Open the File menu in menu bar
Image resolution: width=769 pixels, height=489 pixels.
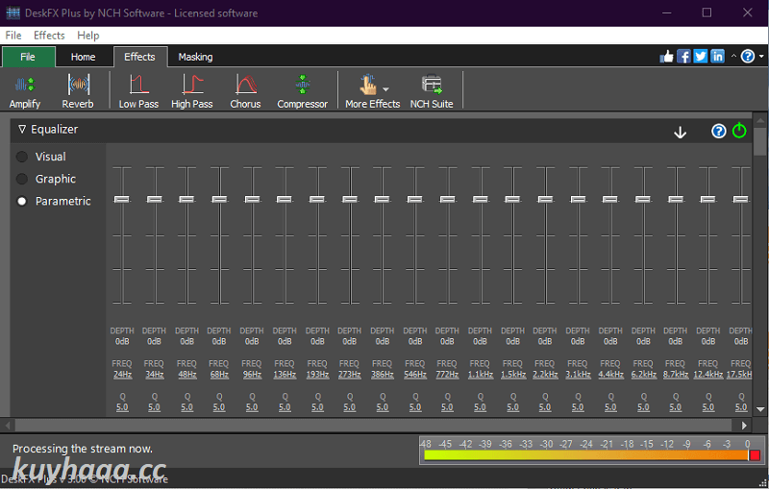pyautogui.click(x=13, y=36)
